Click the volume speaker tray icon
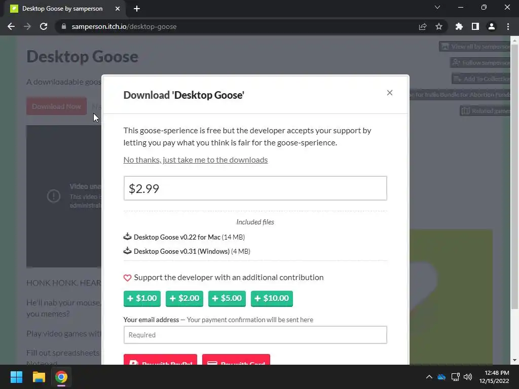 click(468, 377)
